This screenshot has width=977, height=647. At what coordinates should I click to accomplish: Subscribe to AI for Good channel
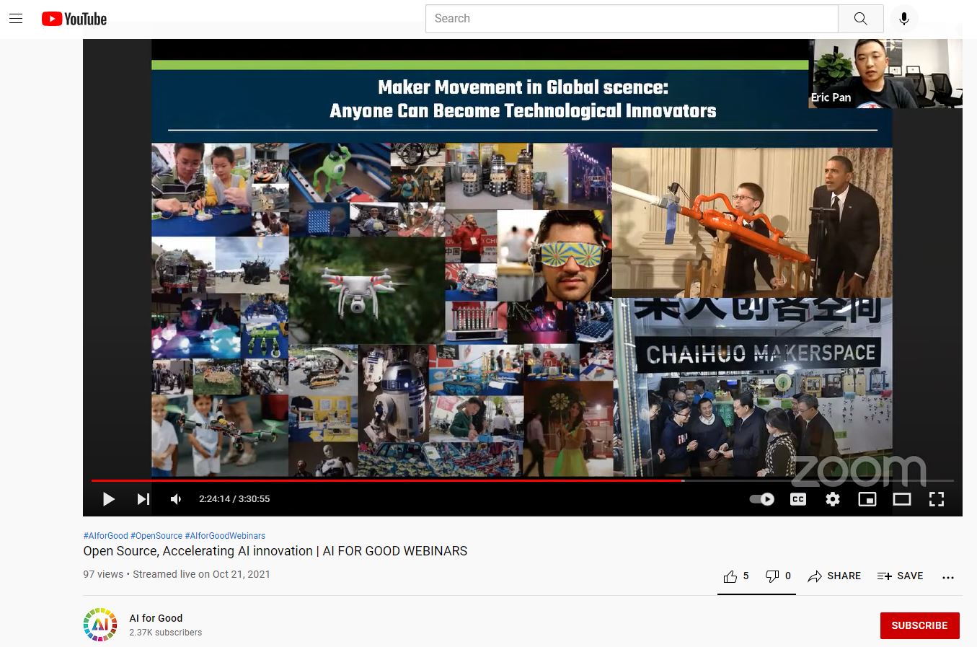919,625
